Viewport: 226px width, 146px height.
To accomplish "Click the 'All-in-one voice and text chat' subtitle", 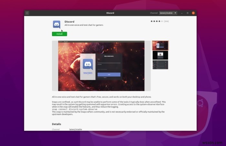I will point(84,25).
